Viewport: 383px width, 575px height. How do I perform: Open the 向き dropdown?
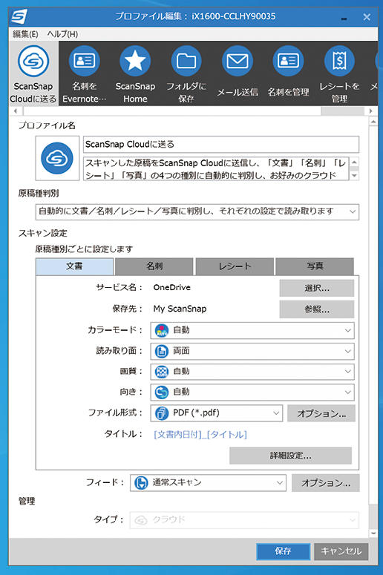click(252, 392)
